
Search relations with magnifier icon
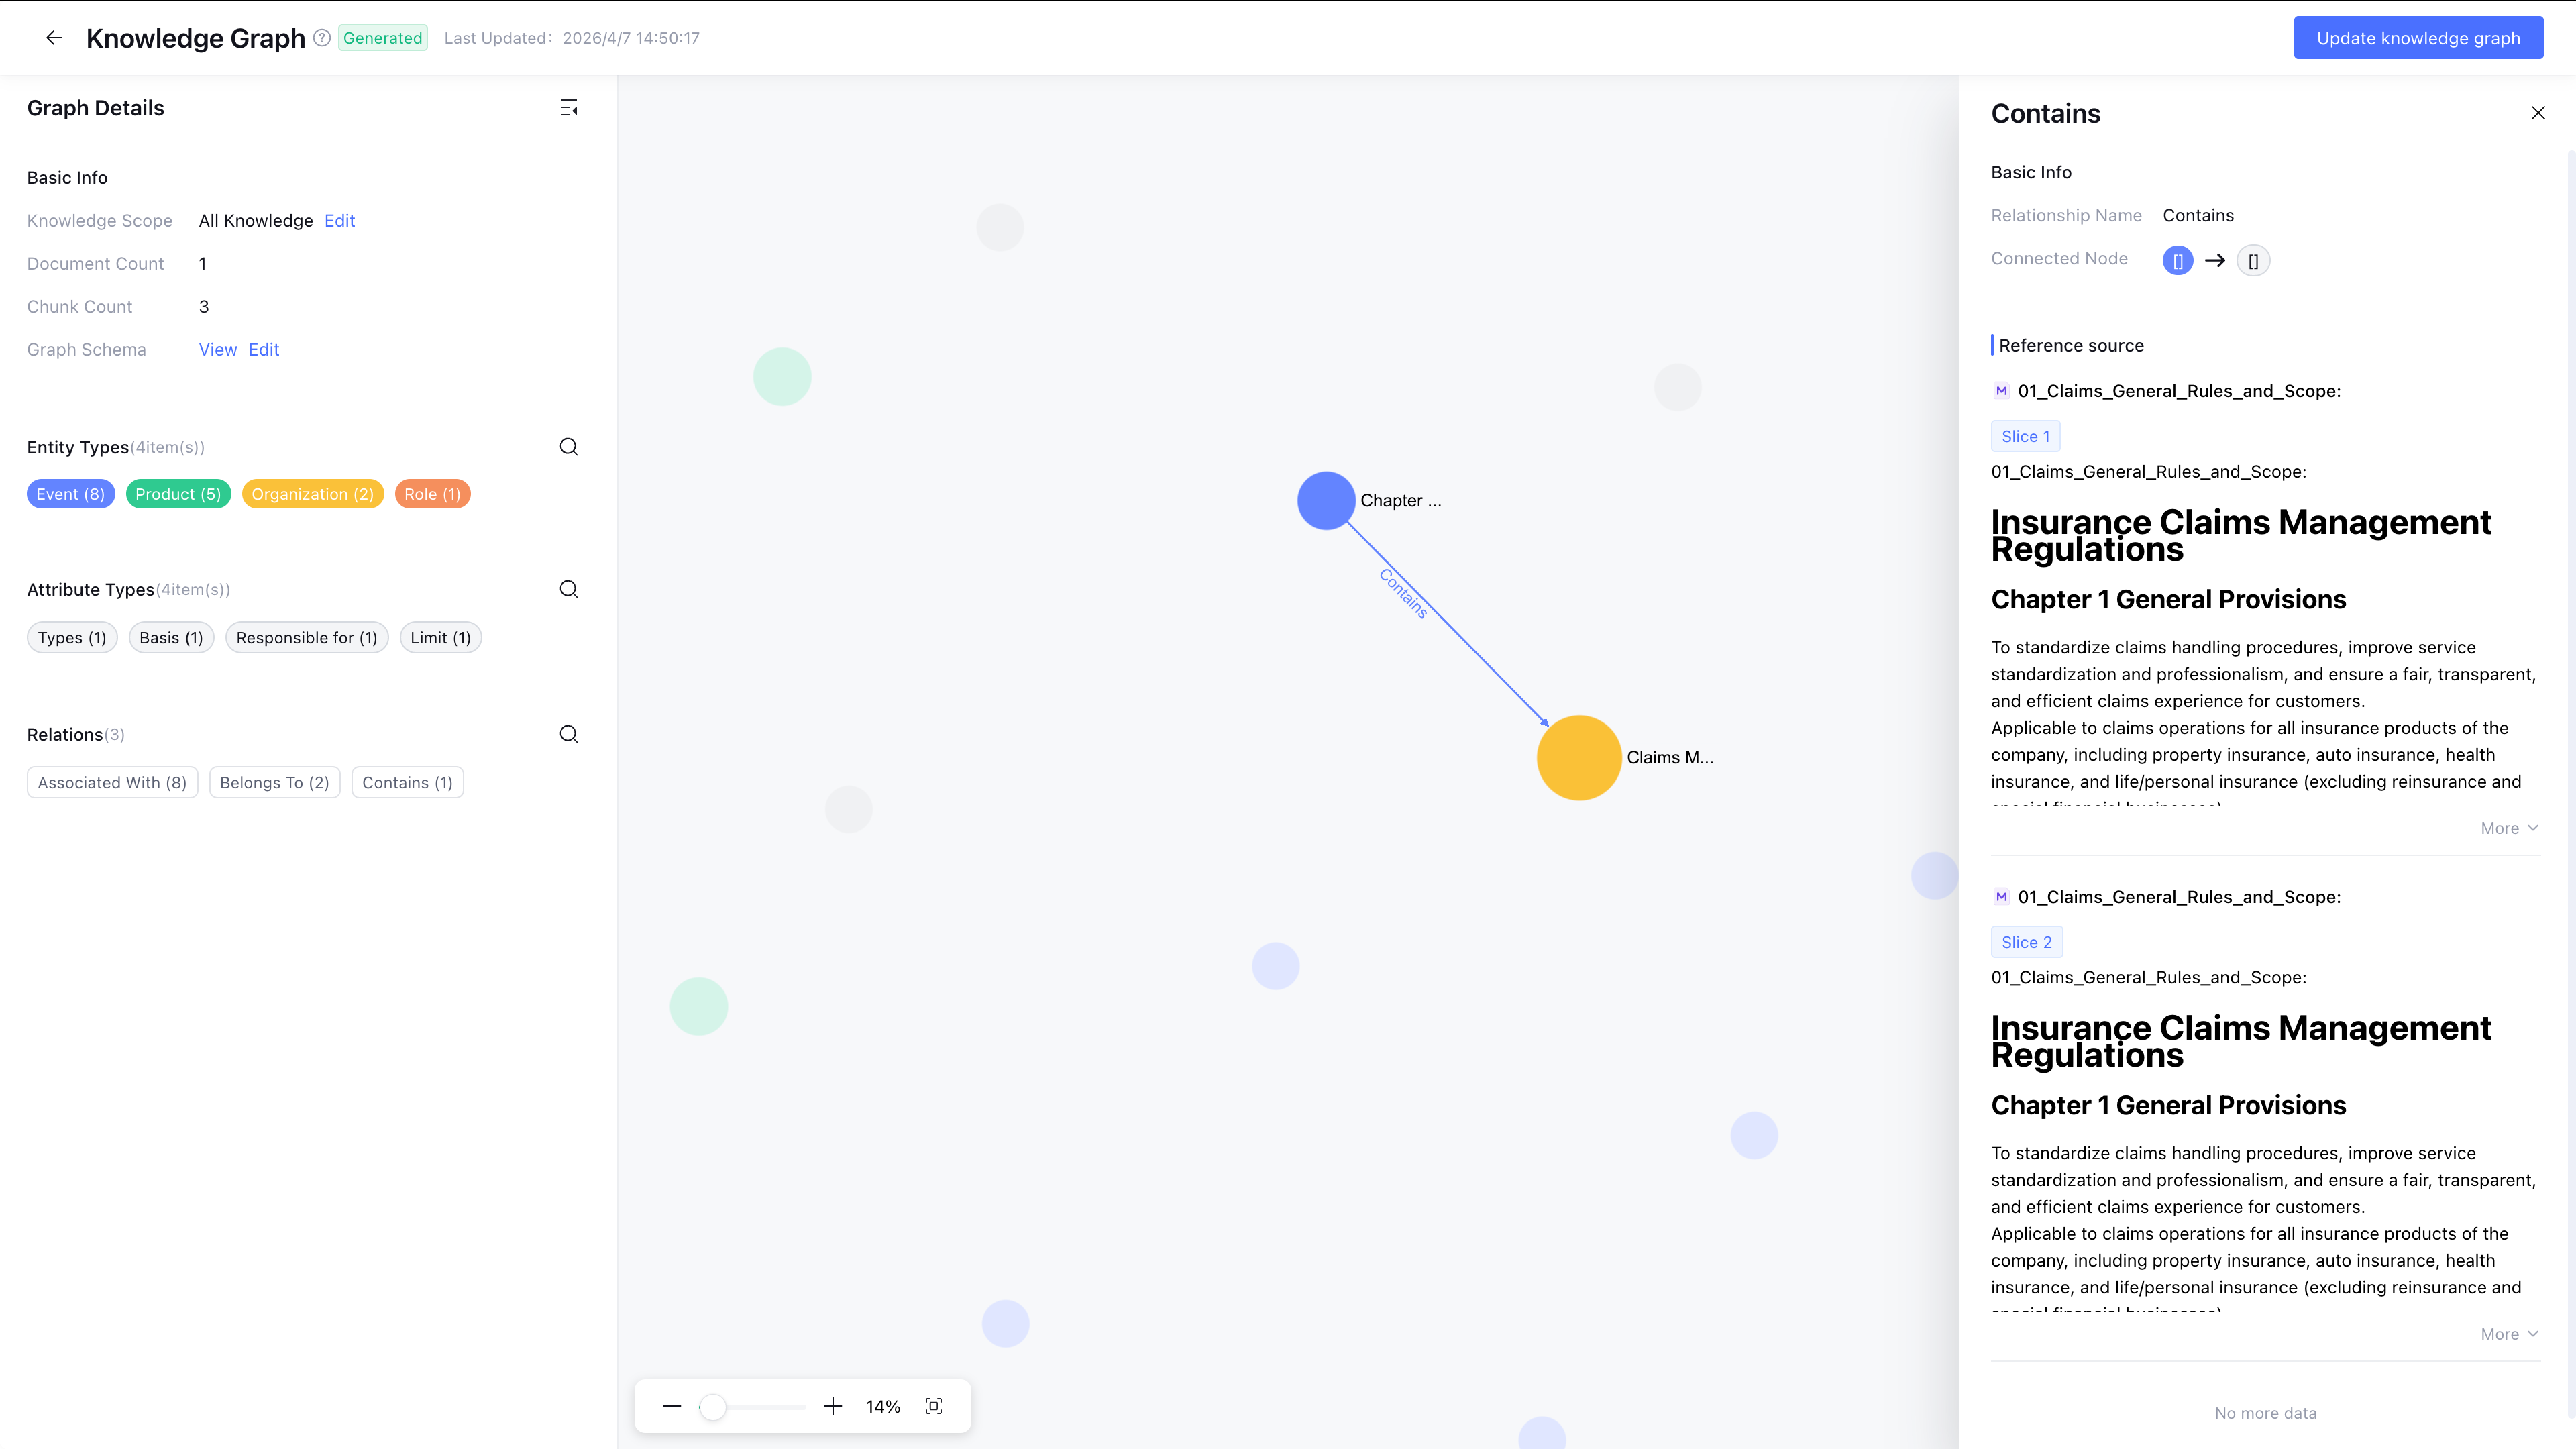pos(568,734)
